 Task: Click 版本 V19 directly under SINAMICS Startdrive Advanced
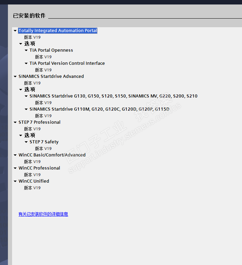32,83
